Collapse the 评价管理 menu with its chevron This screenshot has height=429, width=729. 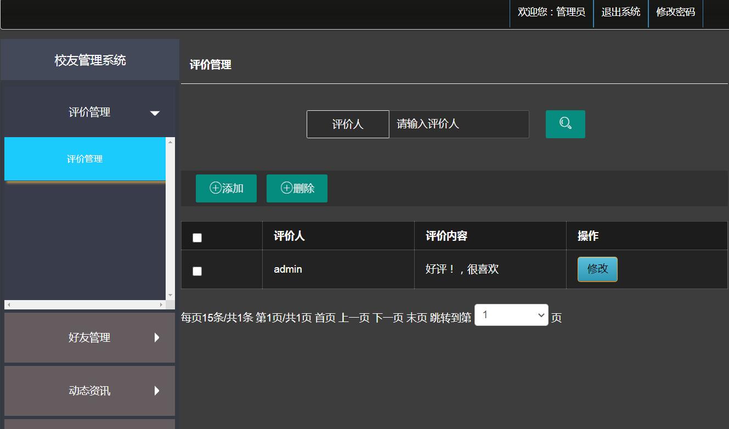pyautogui.click(x=155, y=112)
